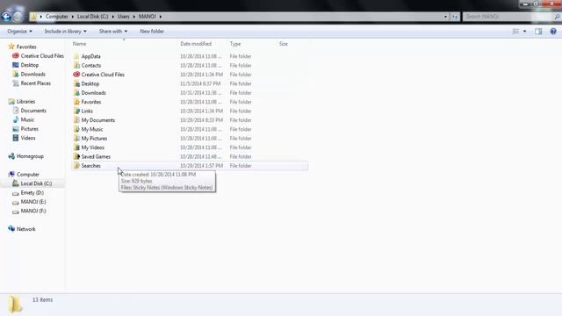Expand the arrow after Users in address bar

[134, 17]
